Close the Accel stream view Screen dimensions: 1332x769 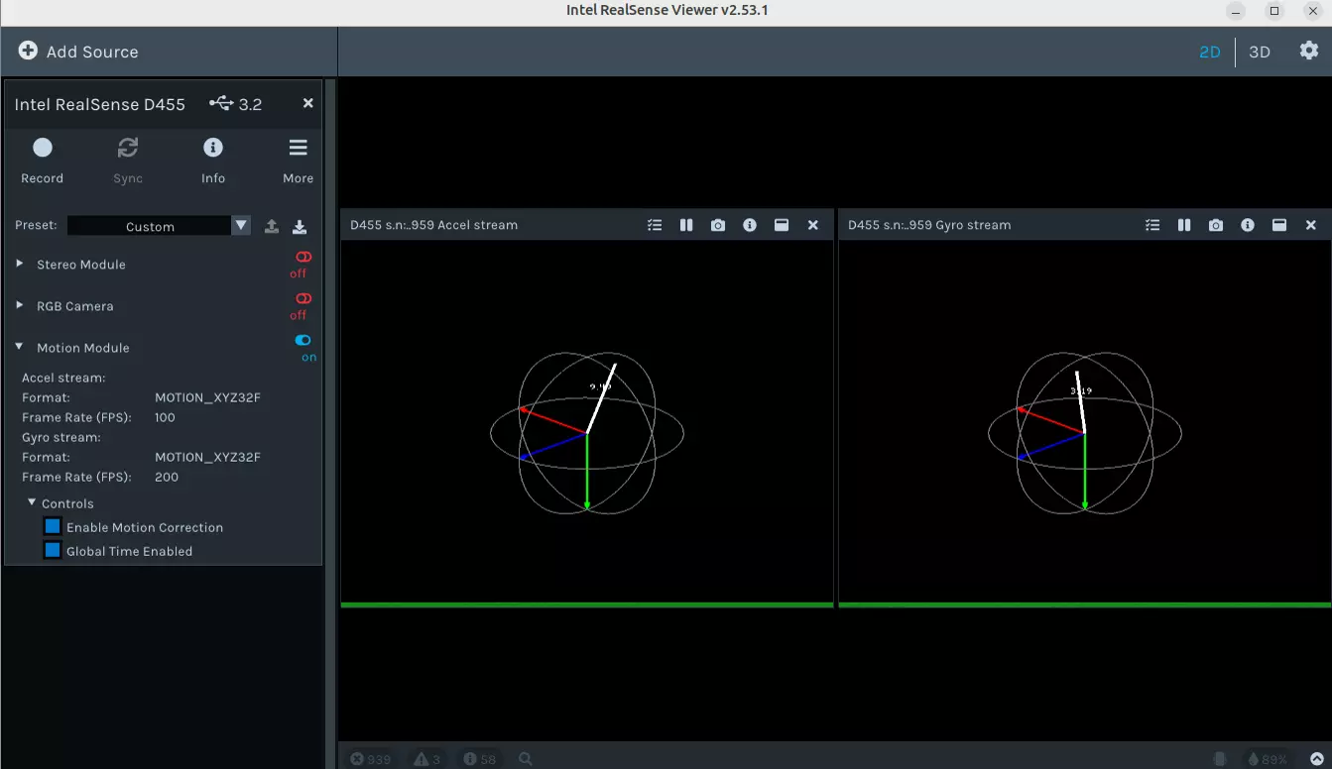click(813, 225)
